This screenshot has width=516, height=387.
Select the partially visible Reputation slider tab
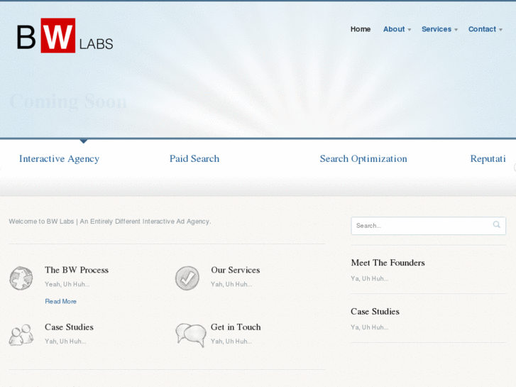point(488,159)
